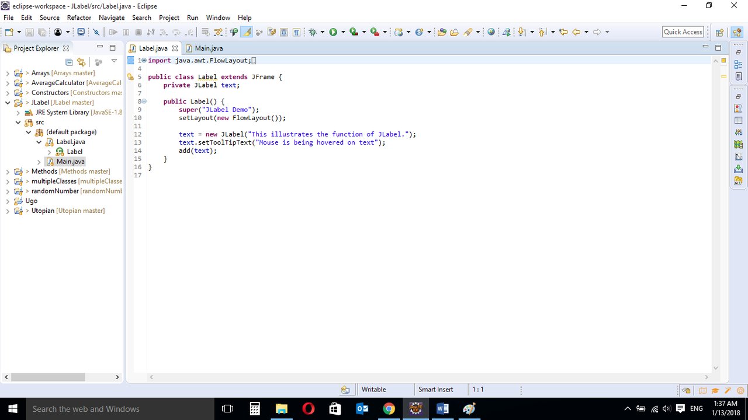Image resolution: width=748 pixels, height=420 pixels.
Task: Click Smart Insert in the status bar
Action: tap(435, 389)
